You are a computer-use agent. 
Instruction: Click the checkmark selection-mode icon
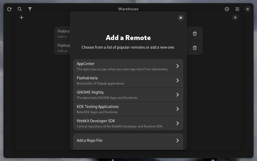[x=227, y=9]
